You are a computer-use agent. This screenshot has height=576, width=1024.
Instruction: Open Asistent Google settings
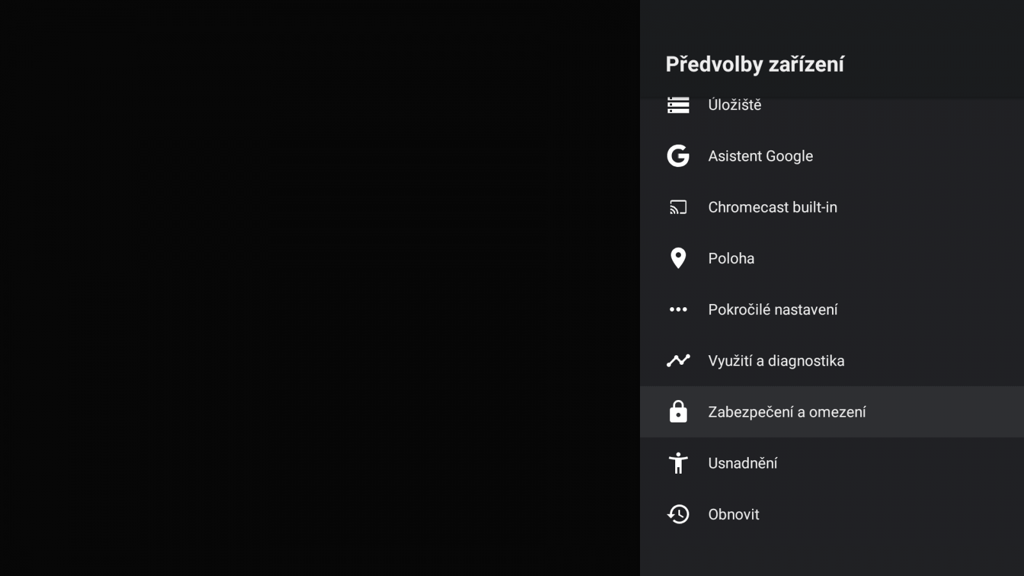(x=760, y=156)
